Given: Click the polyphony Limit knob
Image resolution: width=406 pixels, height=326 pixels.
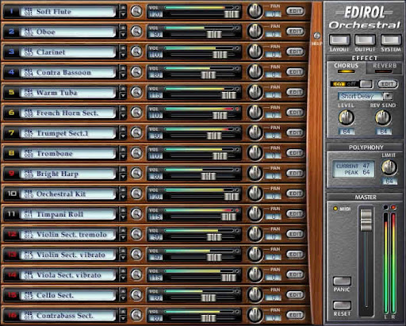Looking at the screenshot, I should coord(389,167).
